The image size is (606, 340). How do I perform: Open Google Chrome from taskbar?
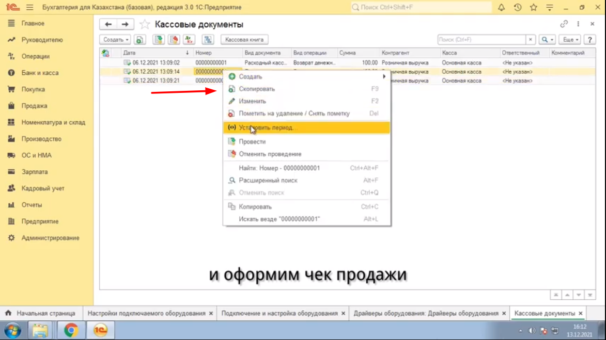(71, 330)
